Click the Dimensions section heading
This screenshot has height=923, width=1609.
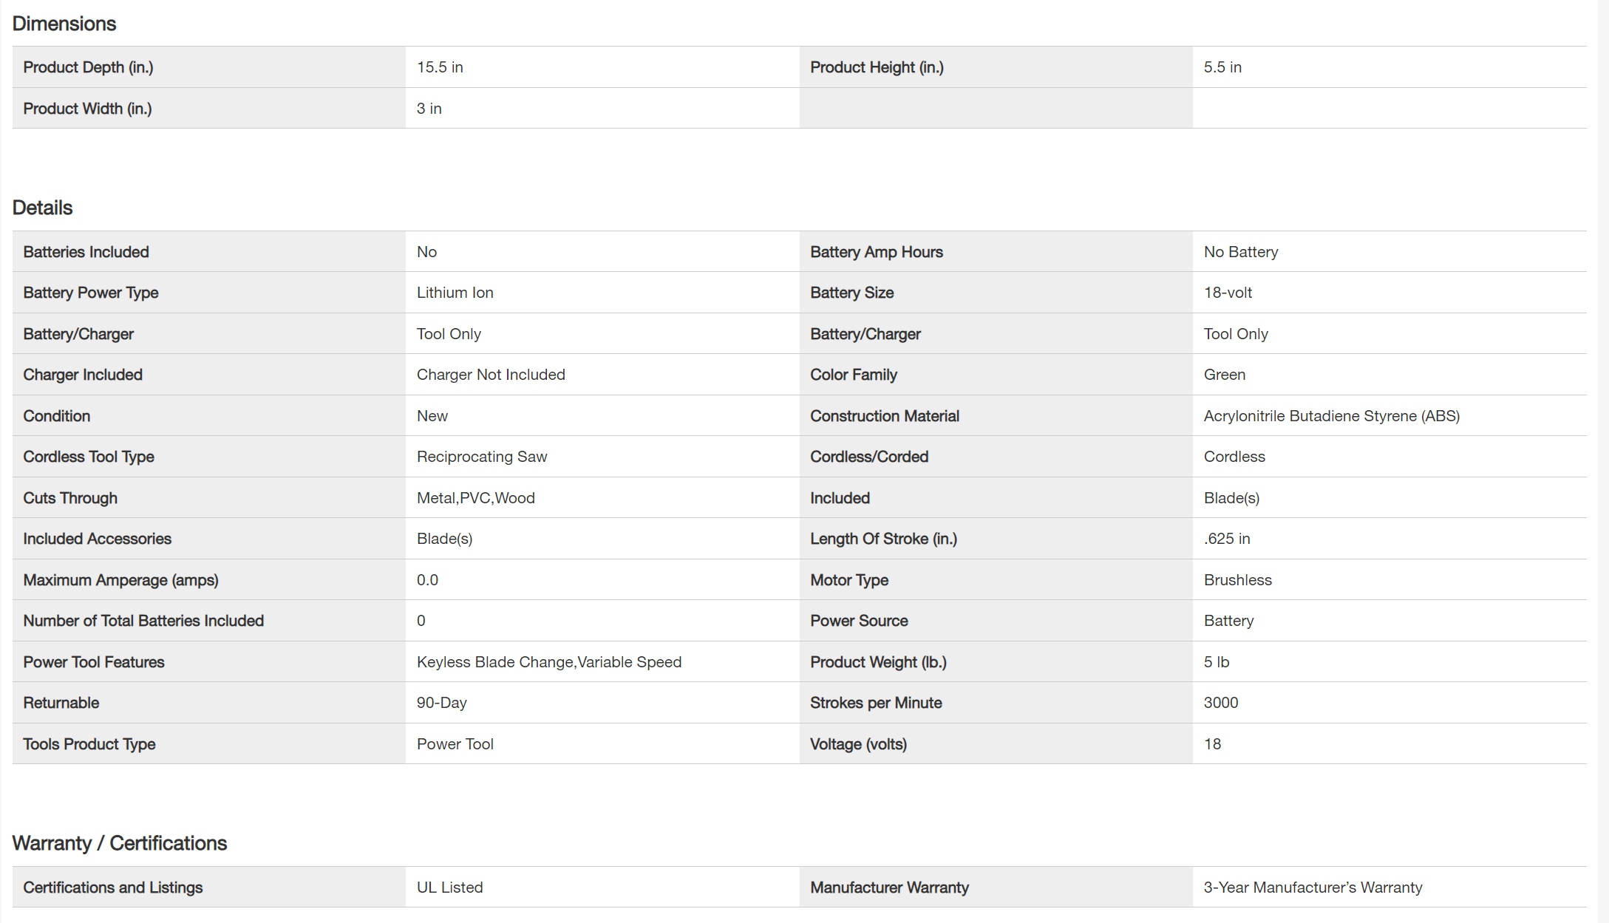[x=64, y=24]
